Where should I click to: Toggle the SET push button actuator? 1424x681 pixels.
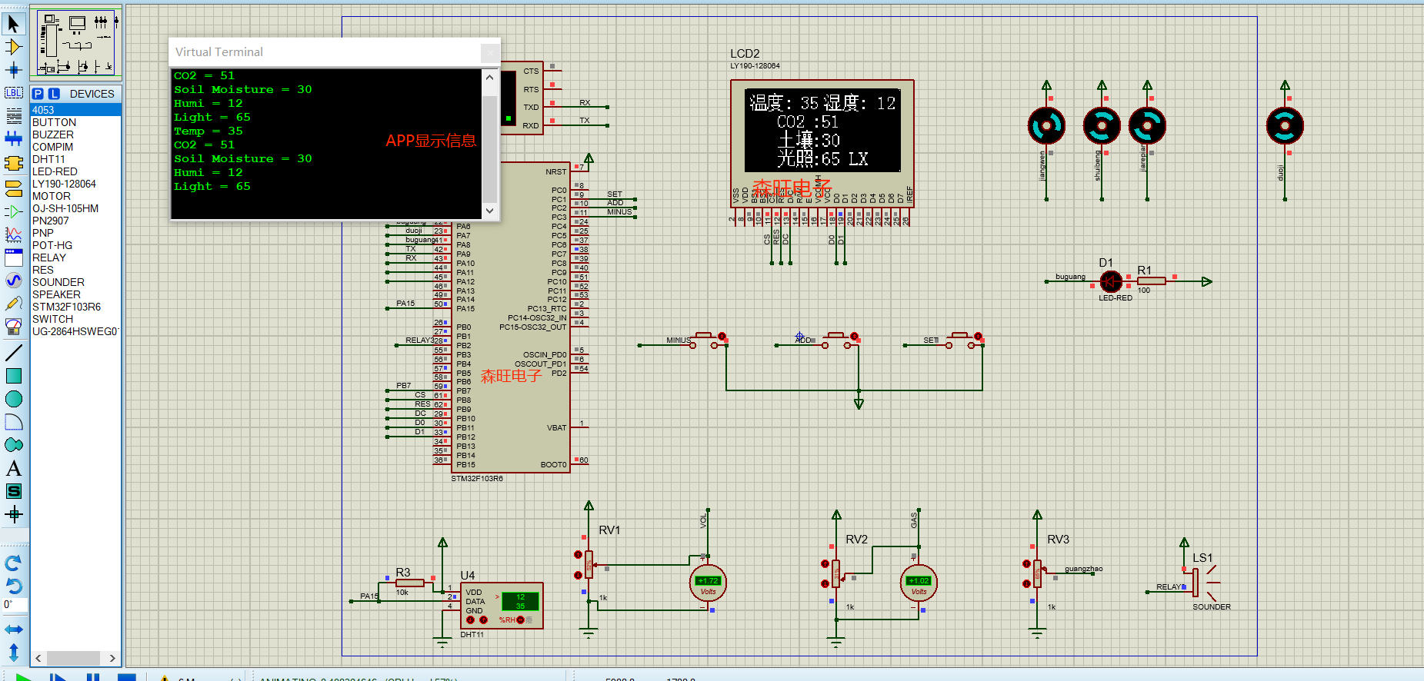[979, 337]
